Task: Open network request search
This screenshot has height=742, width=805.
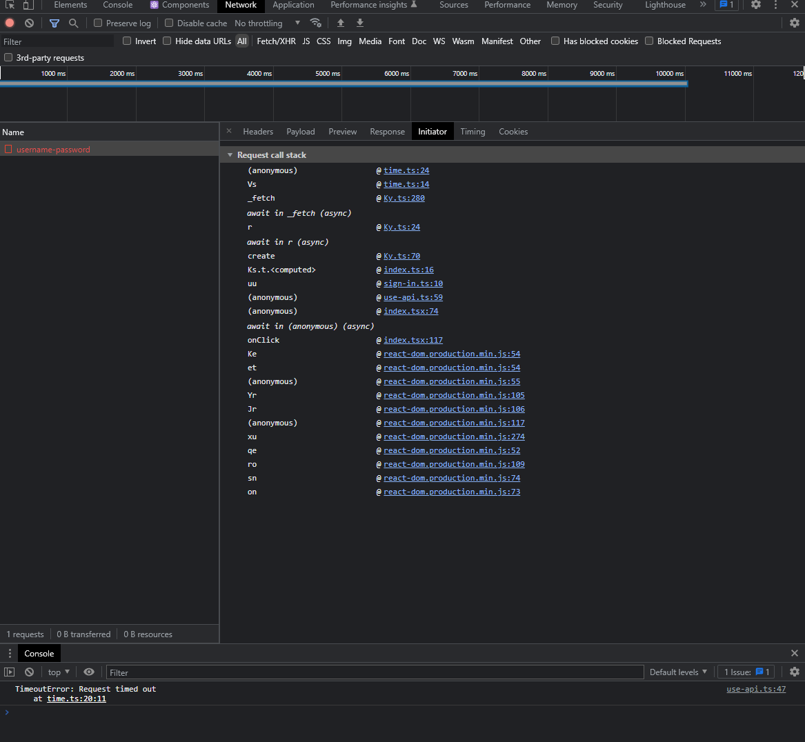Action: coord(72,23)
